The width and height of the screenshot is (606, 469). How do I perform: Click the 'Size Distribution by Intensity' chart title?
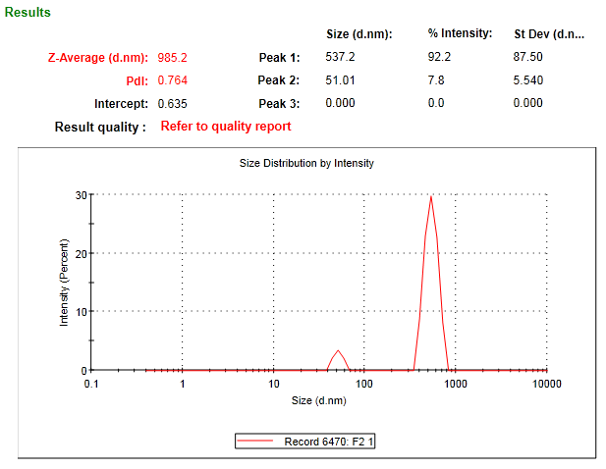306,163
